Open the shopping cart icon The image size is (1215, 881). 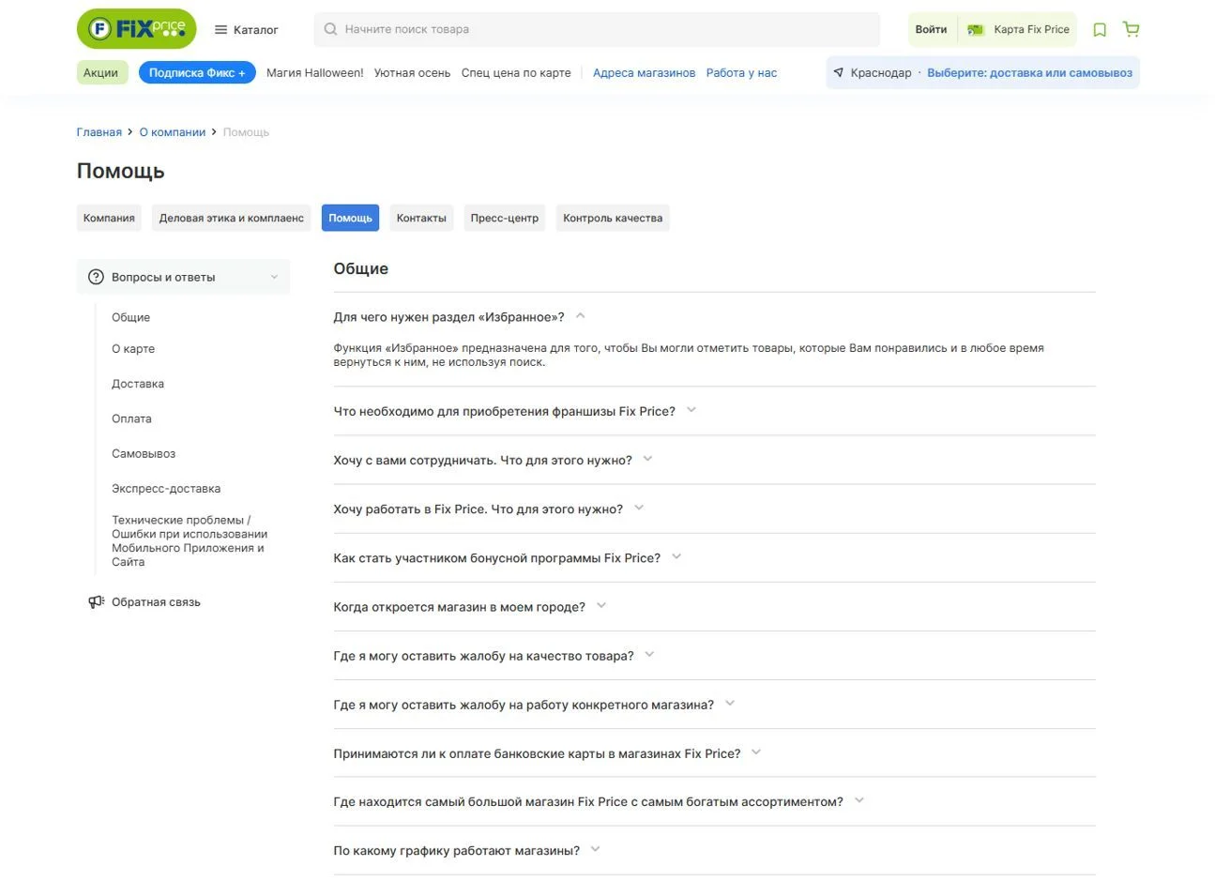click(x=1131, y=29)
